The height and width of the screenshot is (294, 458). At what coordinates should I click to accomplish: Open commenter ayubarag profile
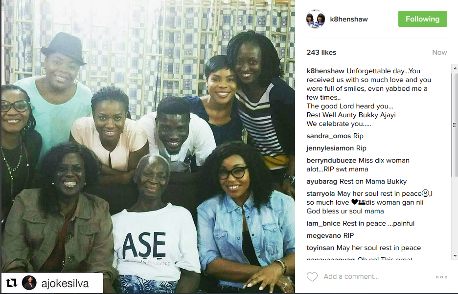tap(321, 181)
